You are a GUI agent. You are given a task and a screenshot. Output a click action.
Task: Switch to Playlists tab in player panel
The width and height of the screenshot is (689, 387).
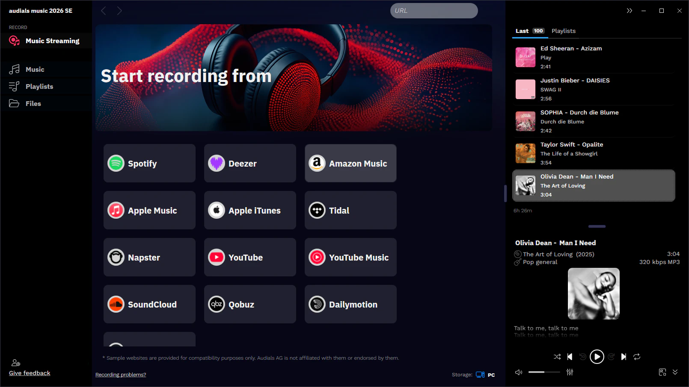[563, 31]
